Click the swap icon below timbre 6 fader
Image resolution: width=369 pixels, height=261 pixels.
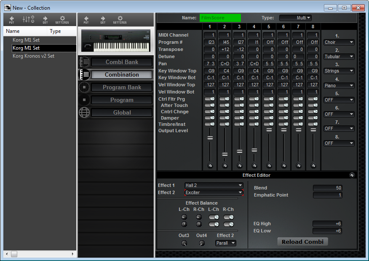tap(284, 165)
